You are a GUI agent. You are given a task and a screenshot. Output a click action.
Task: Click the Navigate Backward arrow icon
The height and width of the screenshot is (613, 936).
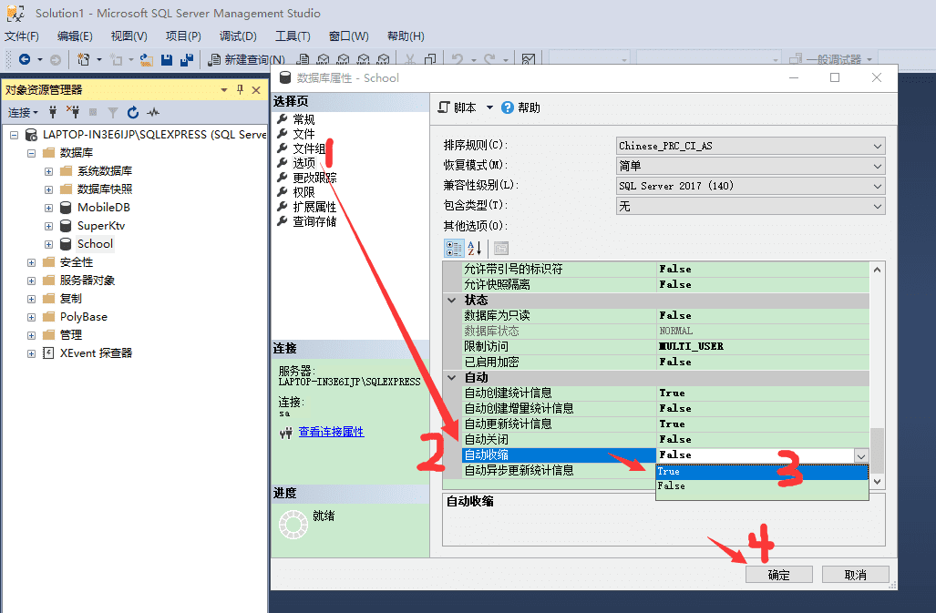[x=25, y=59]
